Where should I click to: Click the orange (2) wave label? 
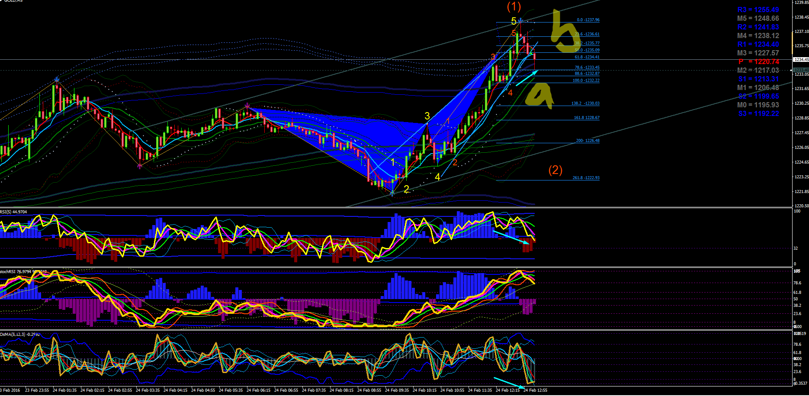tap(555, 170)
